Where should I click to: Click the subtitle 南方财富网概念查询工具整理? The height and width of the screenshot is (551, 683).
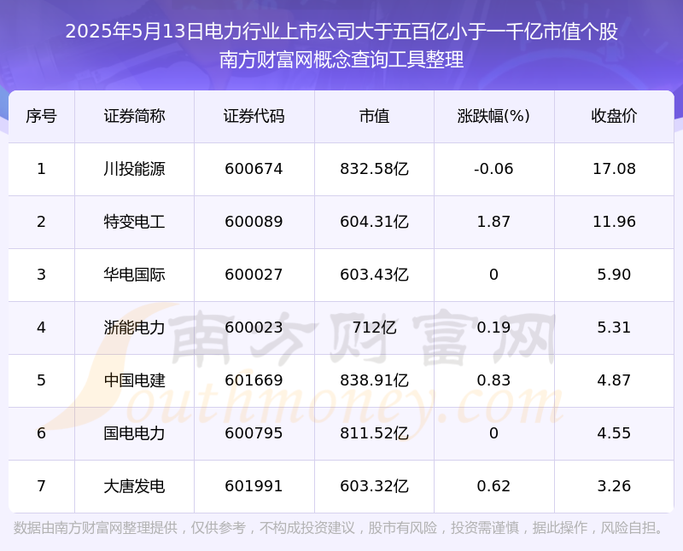pyautogui.click(x=341, y=60)
